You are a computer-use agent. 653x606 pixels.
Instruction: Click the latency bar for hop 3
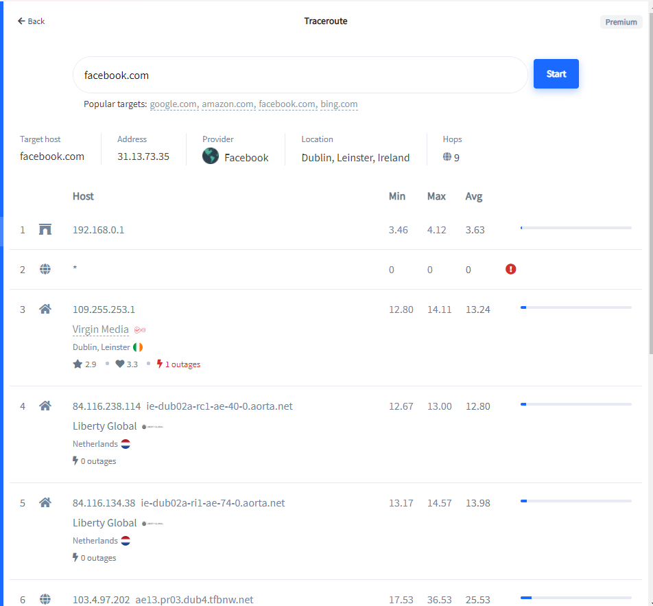coord(576,307)
